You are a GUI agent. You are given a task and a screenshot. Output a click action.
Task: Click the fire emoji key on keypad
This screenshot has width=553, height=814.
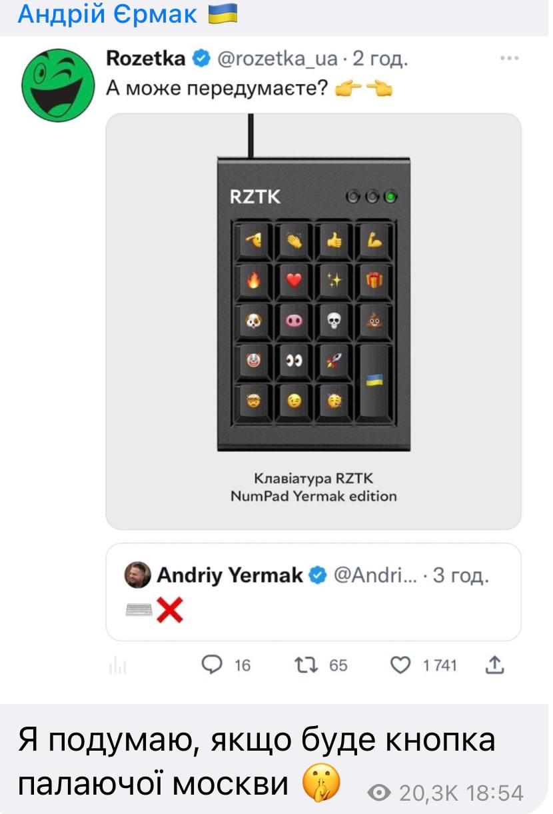coord(253,281)
